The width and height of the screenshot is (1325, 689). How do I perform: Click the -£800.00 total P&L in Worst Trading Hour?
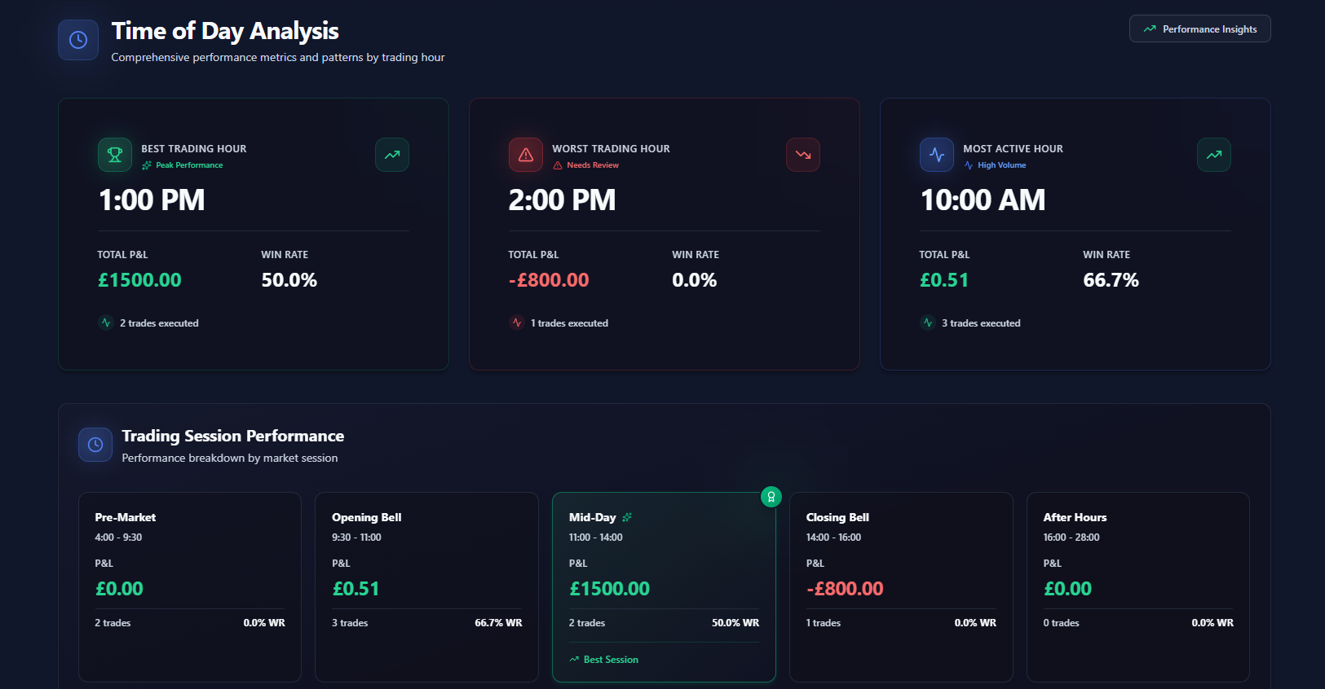coord(549,280)
